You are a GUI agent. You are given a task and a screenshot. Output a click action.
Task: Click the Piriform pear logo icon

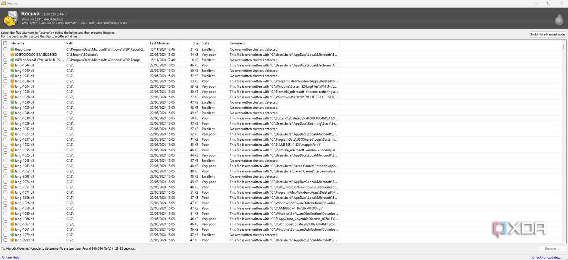(559, 18)
